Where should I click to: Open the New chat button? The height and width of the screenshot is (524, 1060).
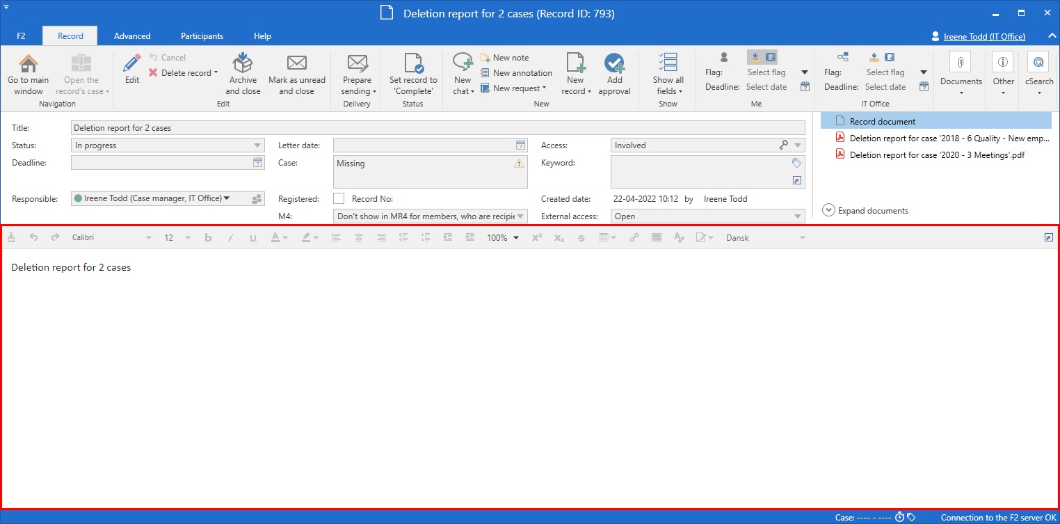[x=463, y=75]
